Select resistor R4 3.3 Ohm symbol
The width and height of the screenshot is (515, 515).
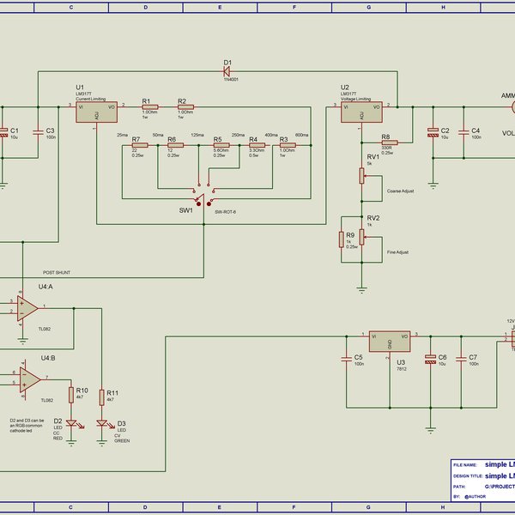tap(257, 145)
